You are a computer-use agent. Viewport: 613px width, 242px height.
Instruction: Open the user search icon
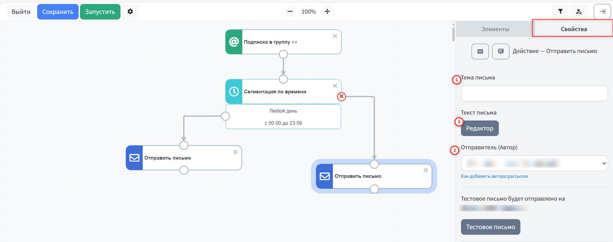point(579,12)
